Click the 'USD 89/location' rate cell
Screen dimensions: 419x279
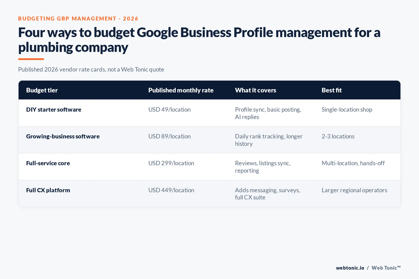pyautogui.click(x=169, y=136)
